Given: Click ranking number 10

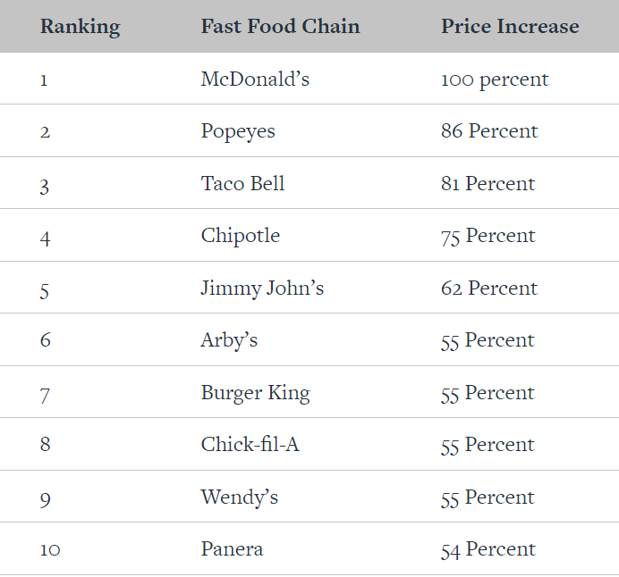Looking at the screenshot, I should pyautogui.click(x=50, y=549).
